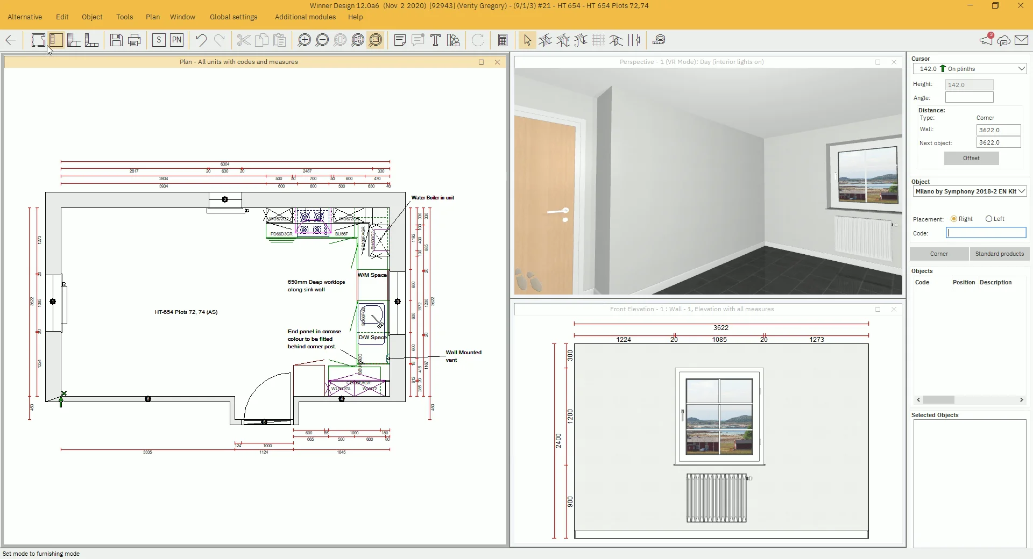Select the tape measure tool
The height and width of the screenshot is (559, 1033).
pos(659,40)
